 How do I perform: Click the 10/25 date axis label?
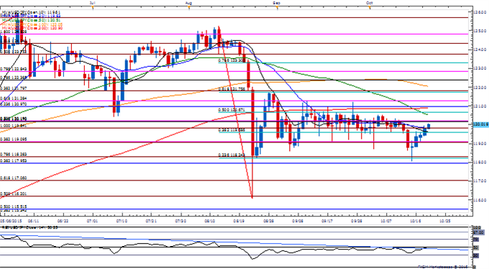tap(444, 220)
